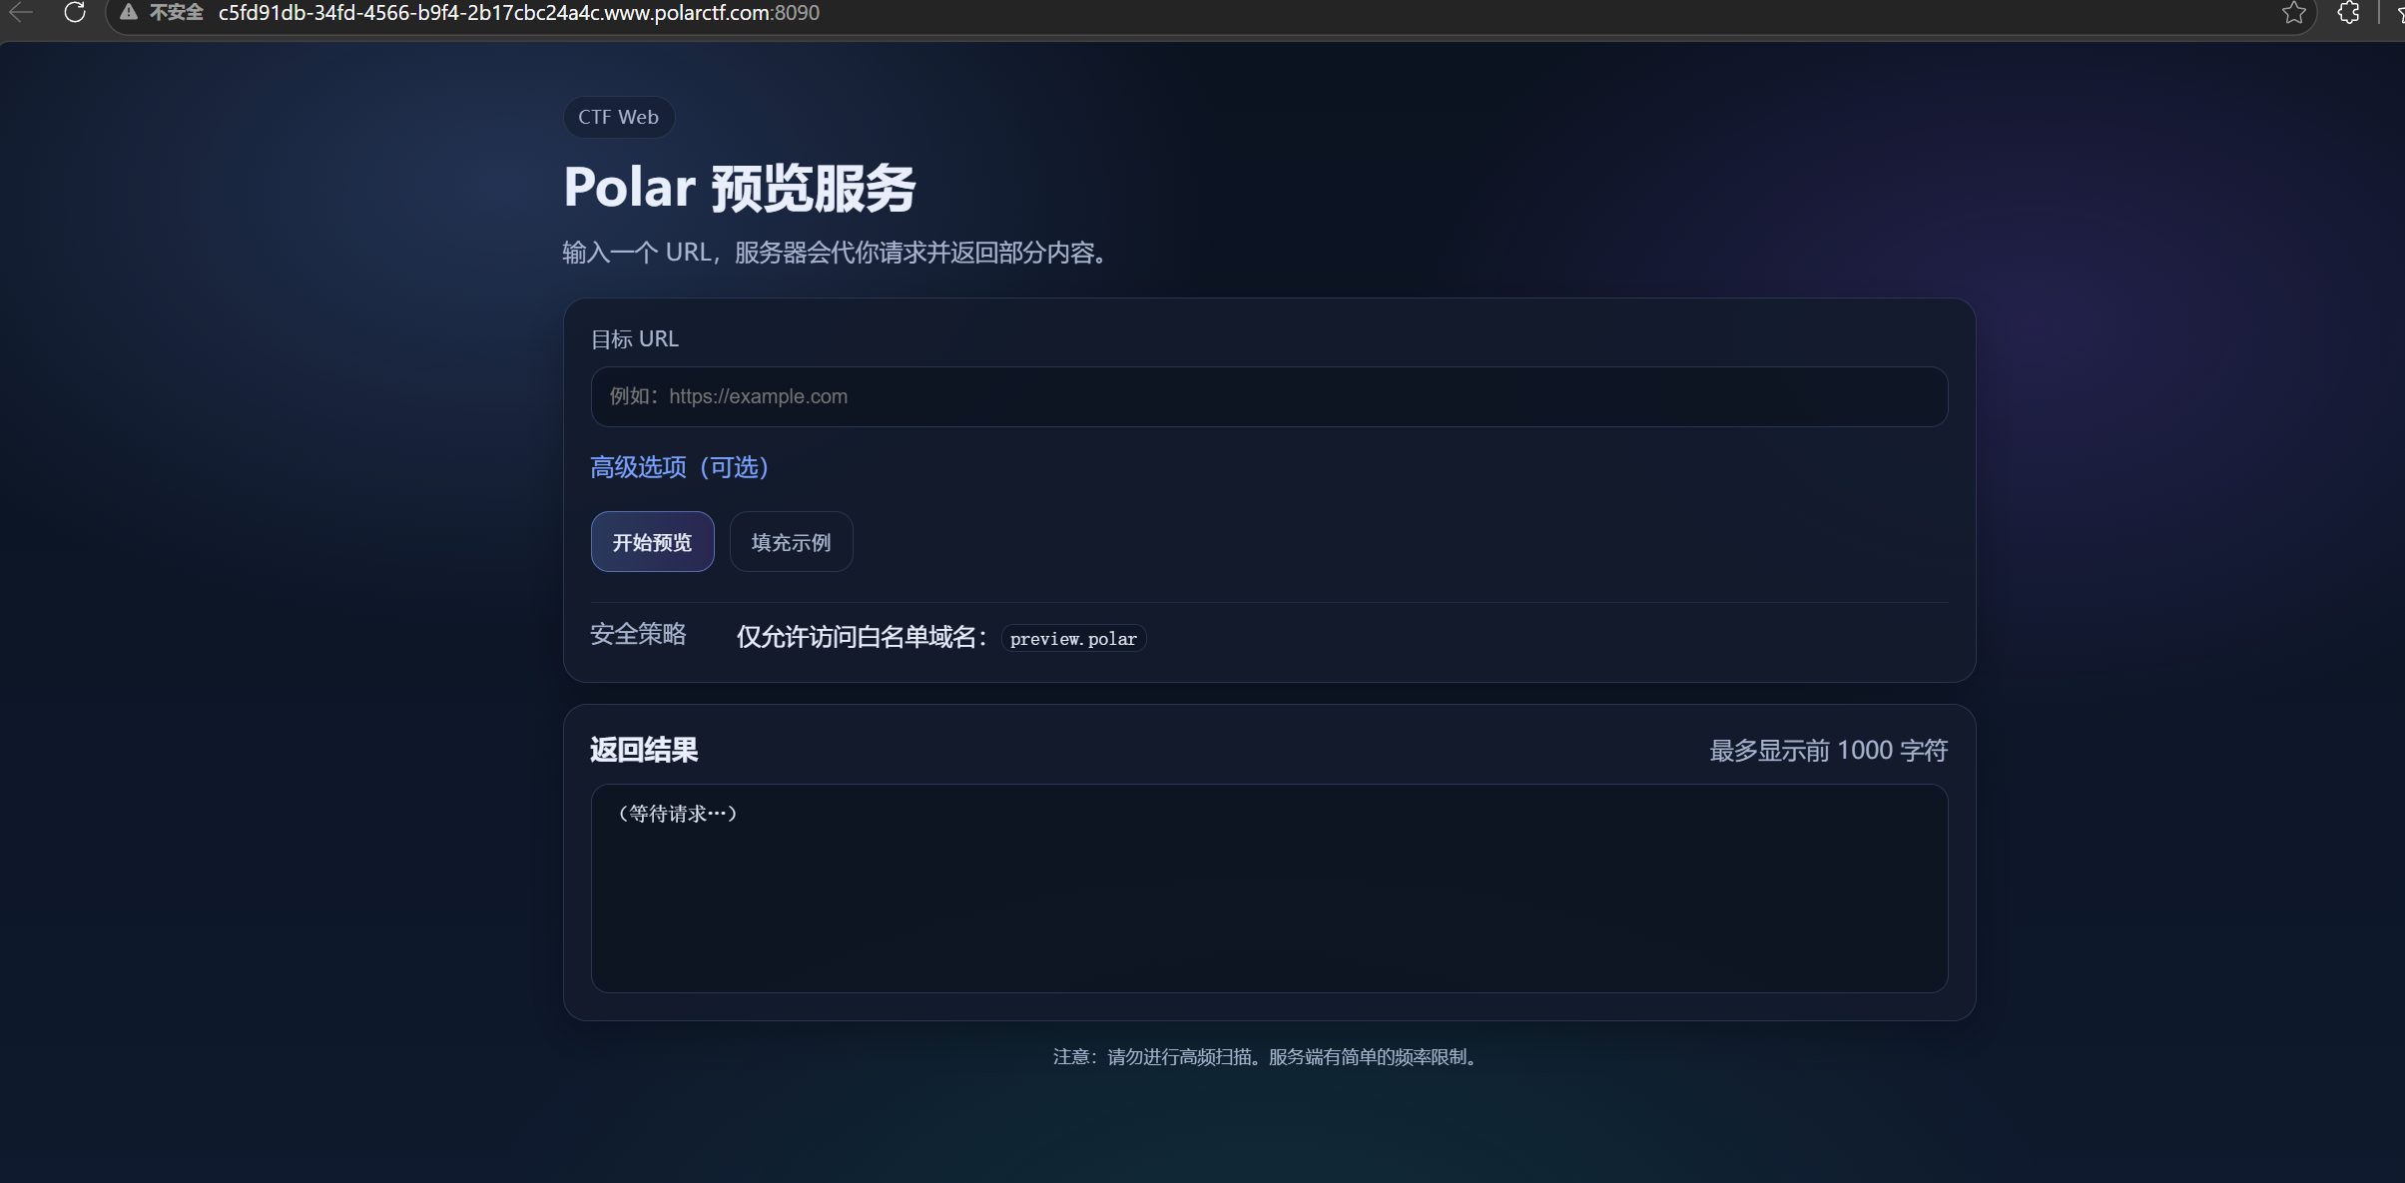This screenshot has height=1183, width=2405.
Task: Go back using the browser back arrow
Action: point(21,13)
